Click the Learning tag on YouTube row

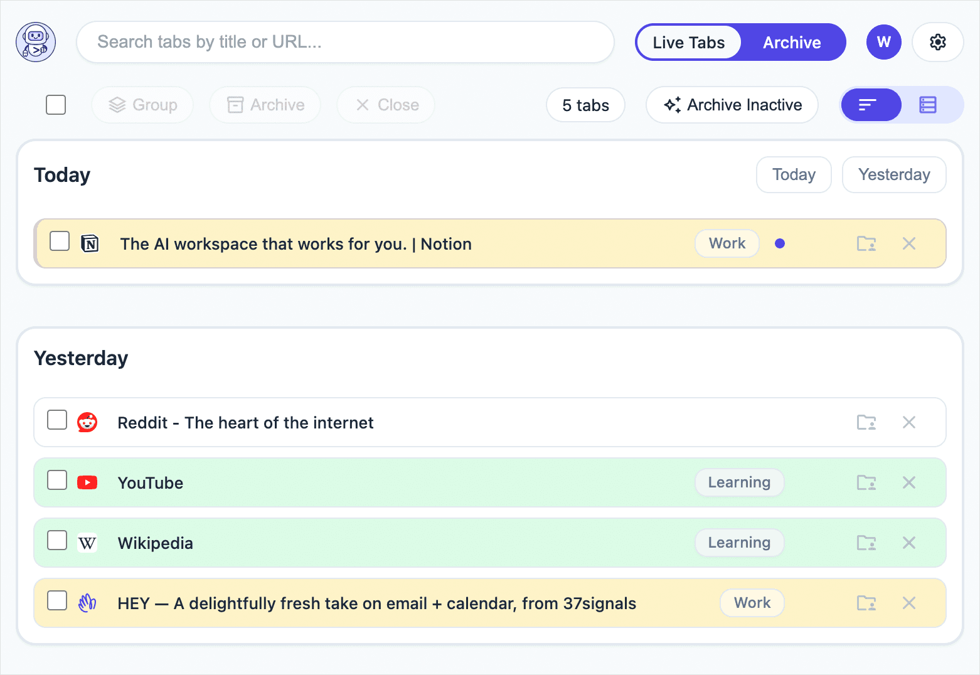point(739,482)
